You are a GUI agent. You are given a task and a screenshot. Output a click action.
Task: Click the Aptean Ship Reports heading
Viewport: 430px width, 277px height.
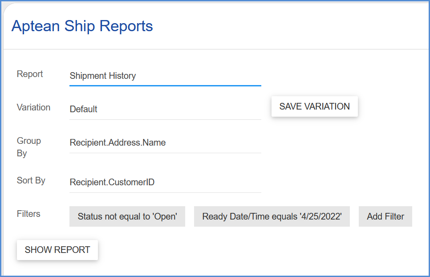(x=82, y=26)
